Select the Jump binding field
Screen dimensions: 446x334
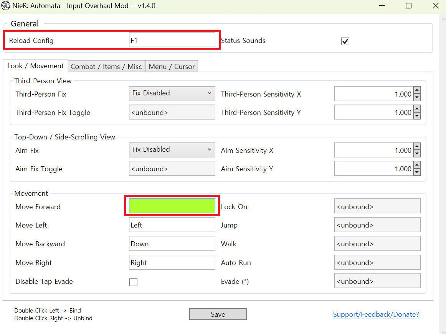[377, 225]
